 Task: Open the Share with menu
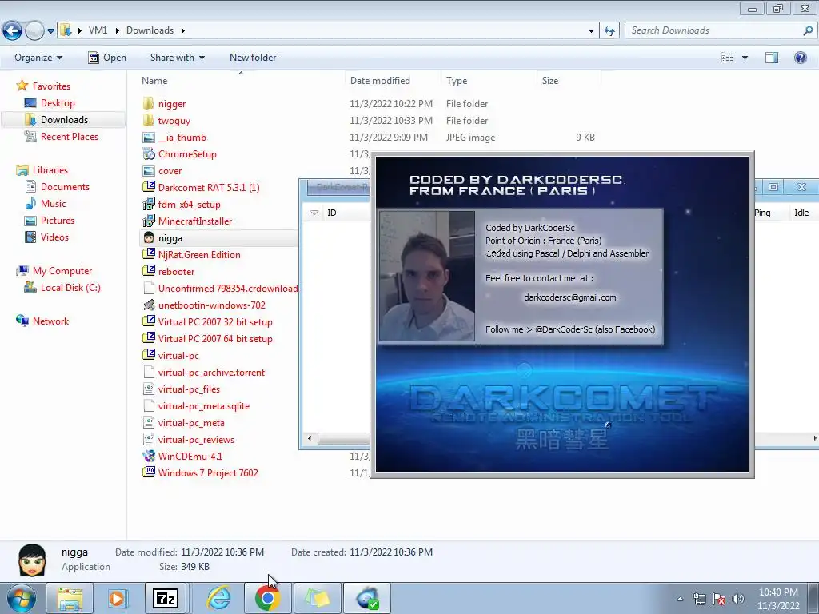click(x=177, y=58)
